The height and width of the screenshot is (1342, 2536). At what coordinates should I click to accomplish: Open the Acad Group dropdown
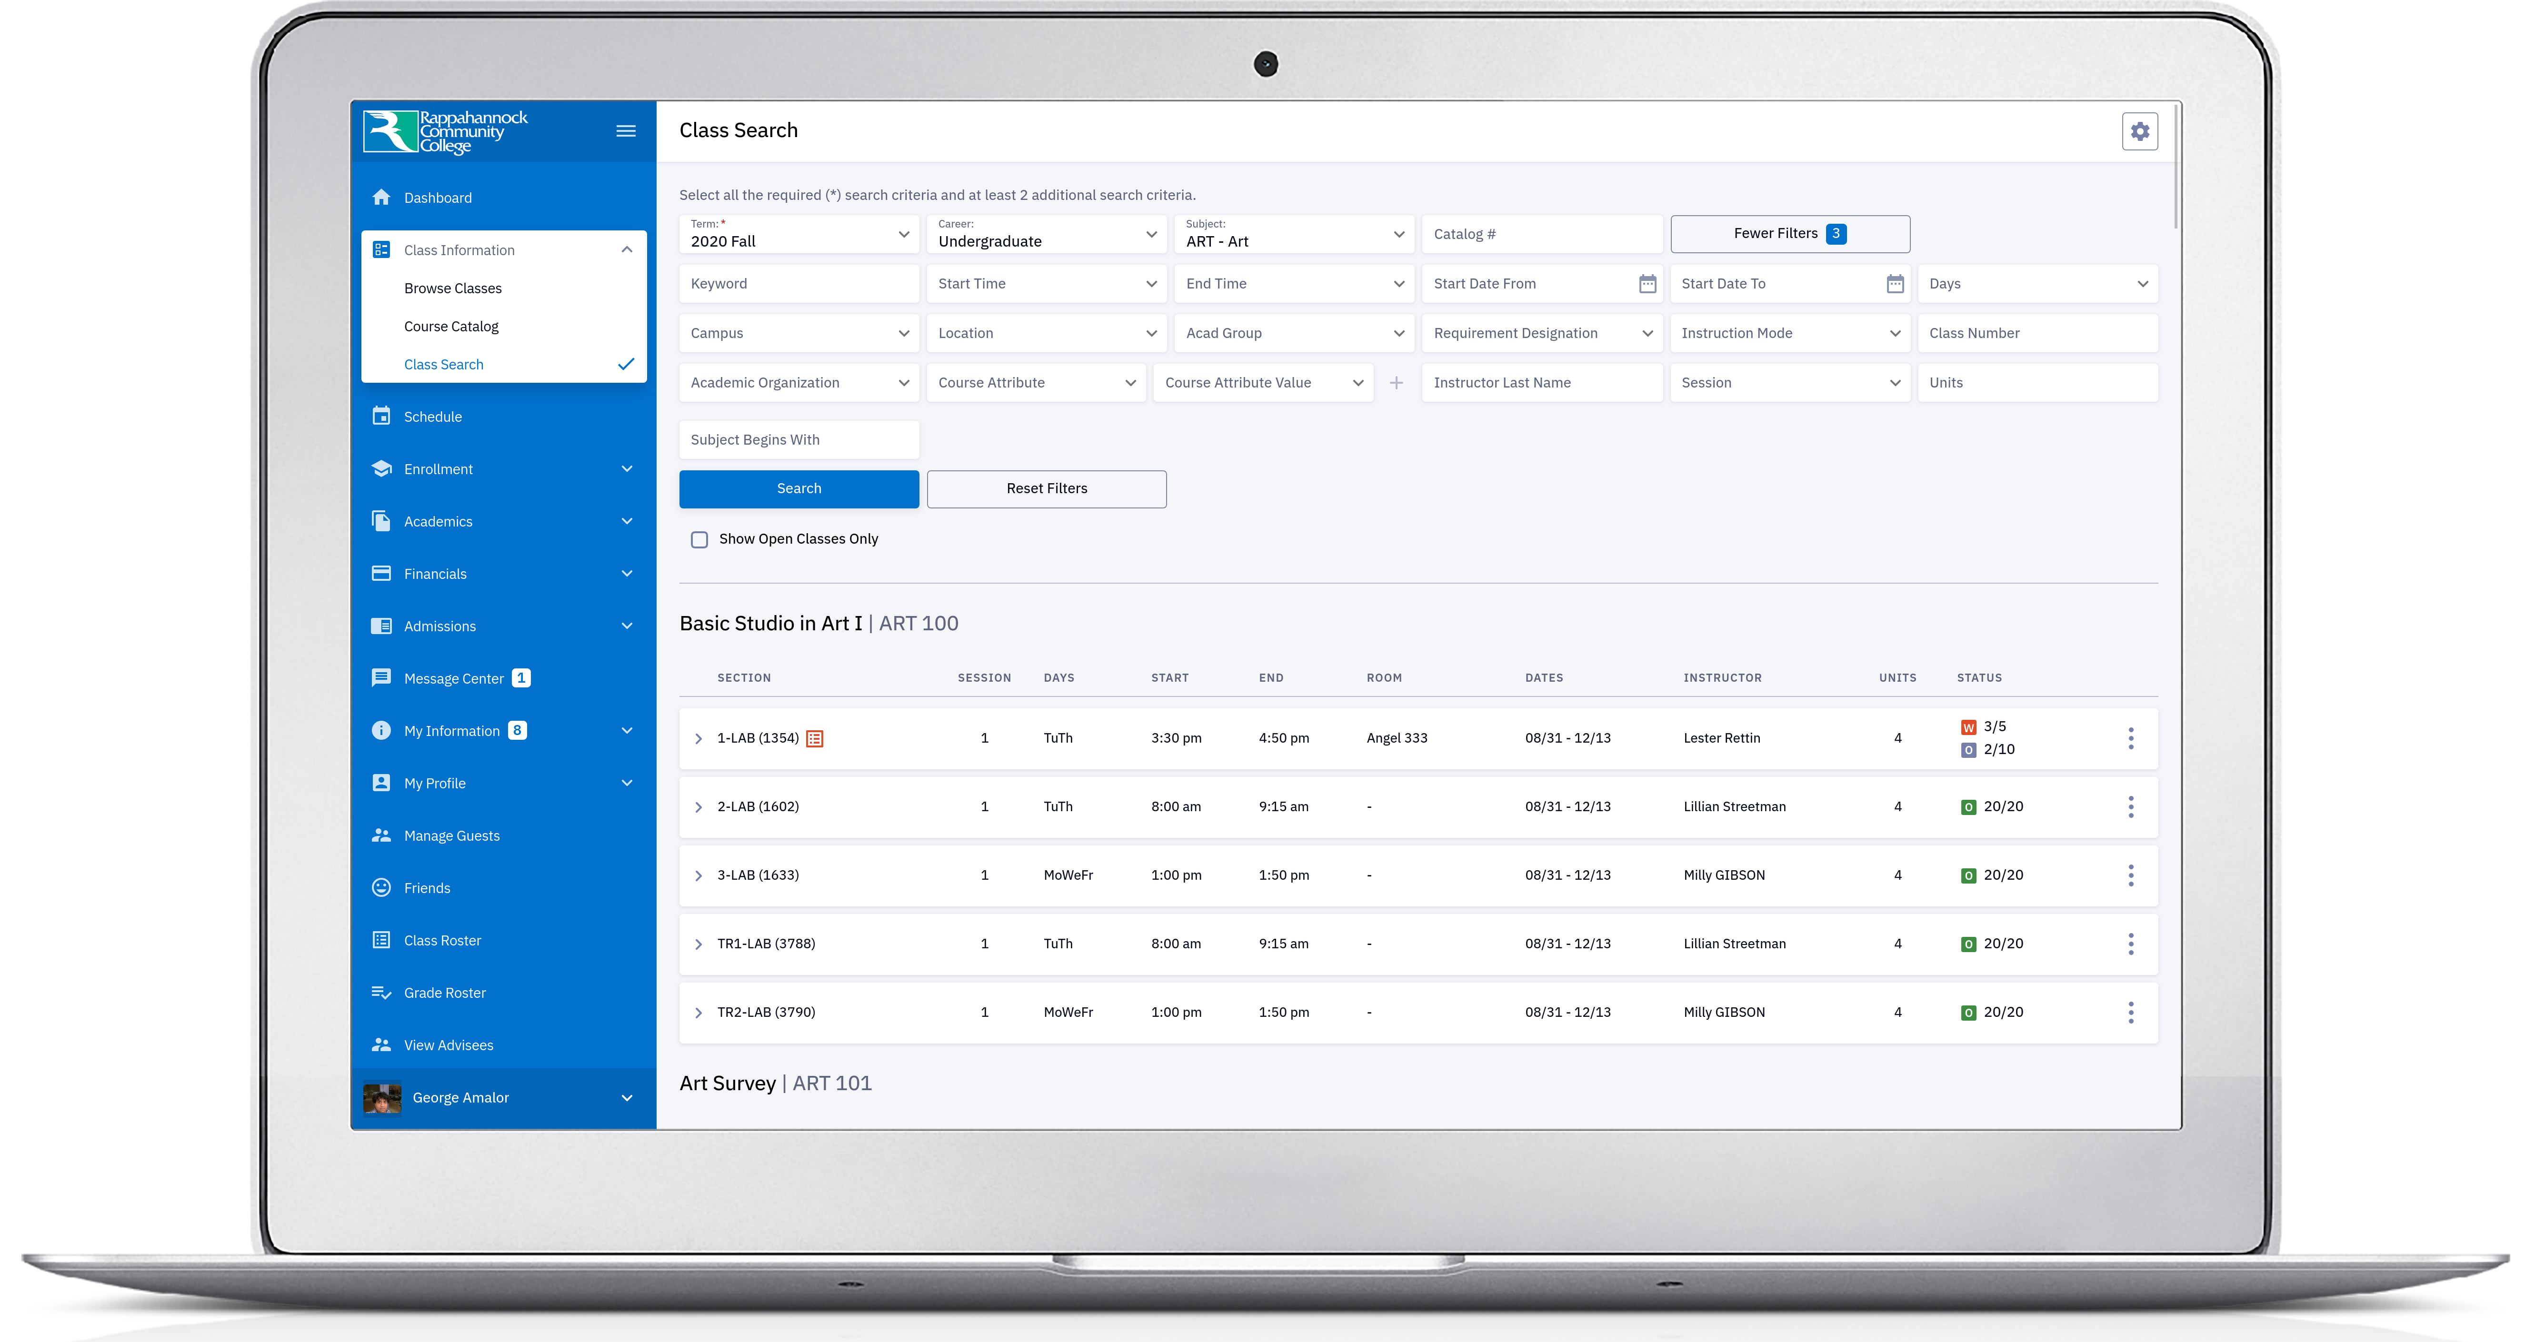[x=1294, y=333]
